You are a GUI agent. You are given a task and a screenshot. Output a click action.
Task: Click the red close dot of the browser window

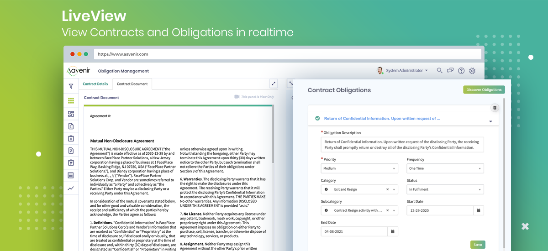(72, 54)
